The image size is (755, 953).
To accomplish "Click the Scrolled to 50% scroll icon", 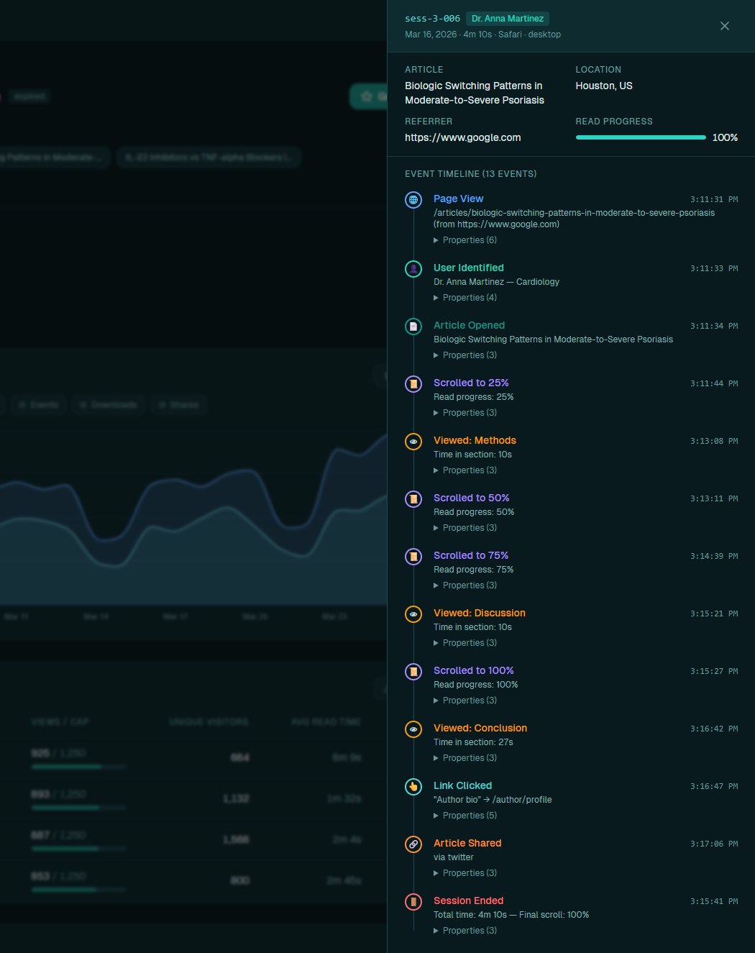I will click(x=413, y=499).
